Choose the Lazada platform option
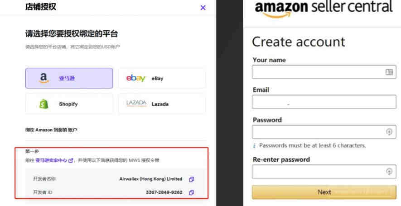This screenshot has width=401, height=206. tap(162, 104)
